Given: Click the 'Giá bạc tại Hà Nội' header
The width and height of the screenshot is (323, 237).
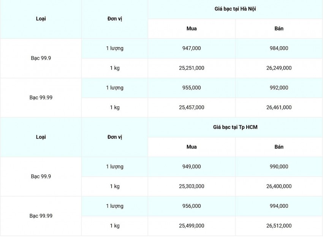Looking at the screenshot, I should [235, 9].
